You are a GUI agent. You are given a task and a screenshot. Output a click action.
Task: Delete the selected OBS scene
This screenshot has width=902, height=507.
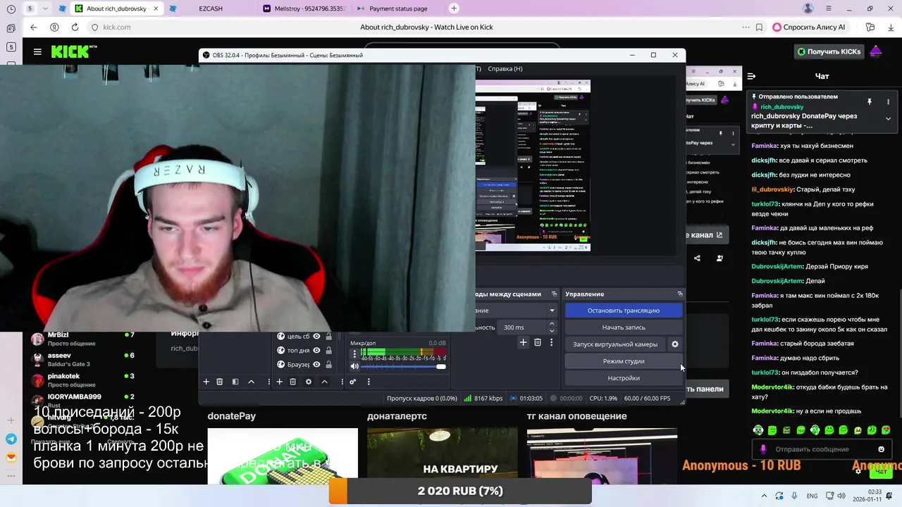point(219,382)
